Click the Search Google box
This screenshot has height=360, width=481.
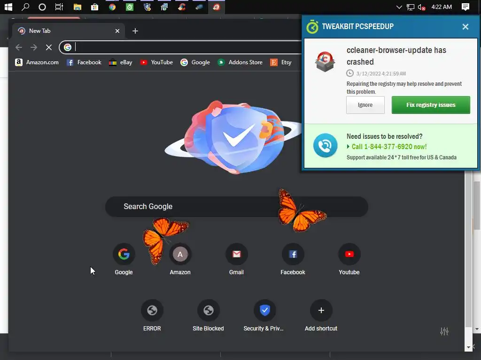[x=237, y=207]
